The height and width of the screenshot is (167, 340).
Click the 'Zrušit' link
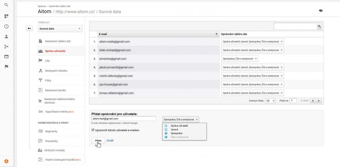click(110, 141)
